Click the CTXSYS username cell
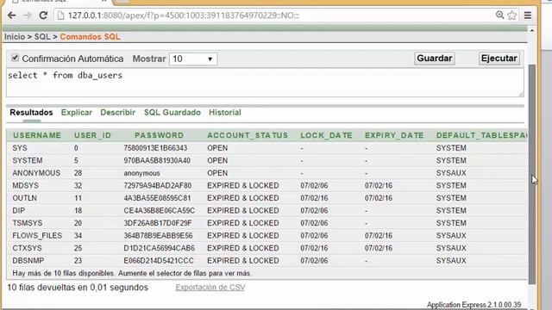Image resolution: width=552 pixels, height=310 pixels. click(x=27, y=248)
